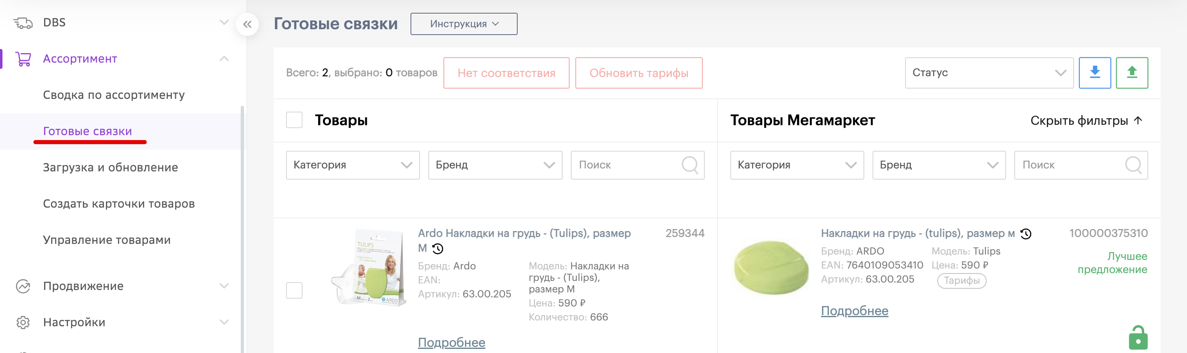The width and height of the screenshot is (1187, 353).
Task: Click the Нет соответствия button
Action: click(507, 73)
